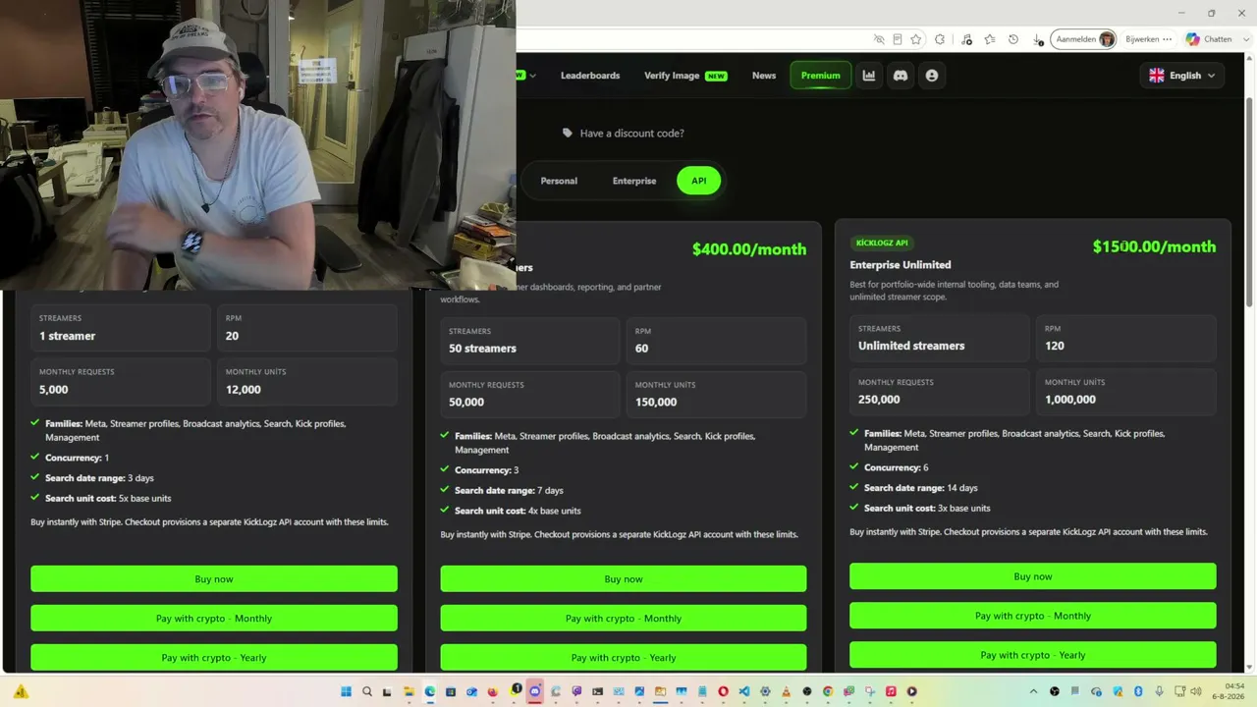Open the browser downloads icon
1257x707 pixels.
(x=1037, y=39)
